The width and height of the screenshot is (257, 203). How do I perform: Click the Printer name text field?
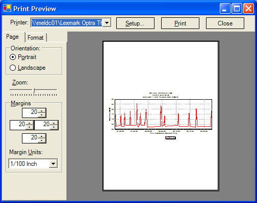point(67,22)
